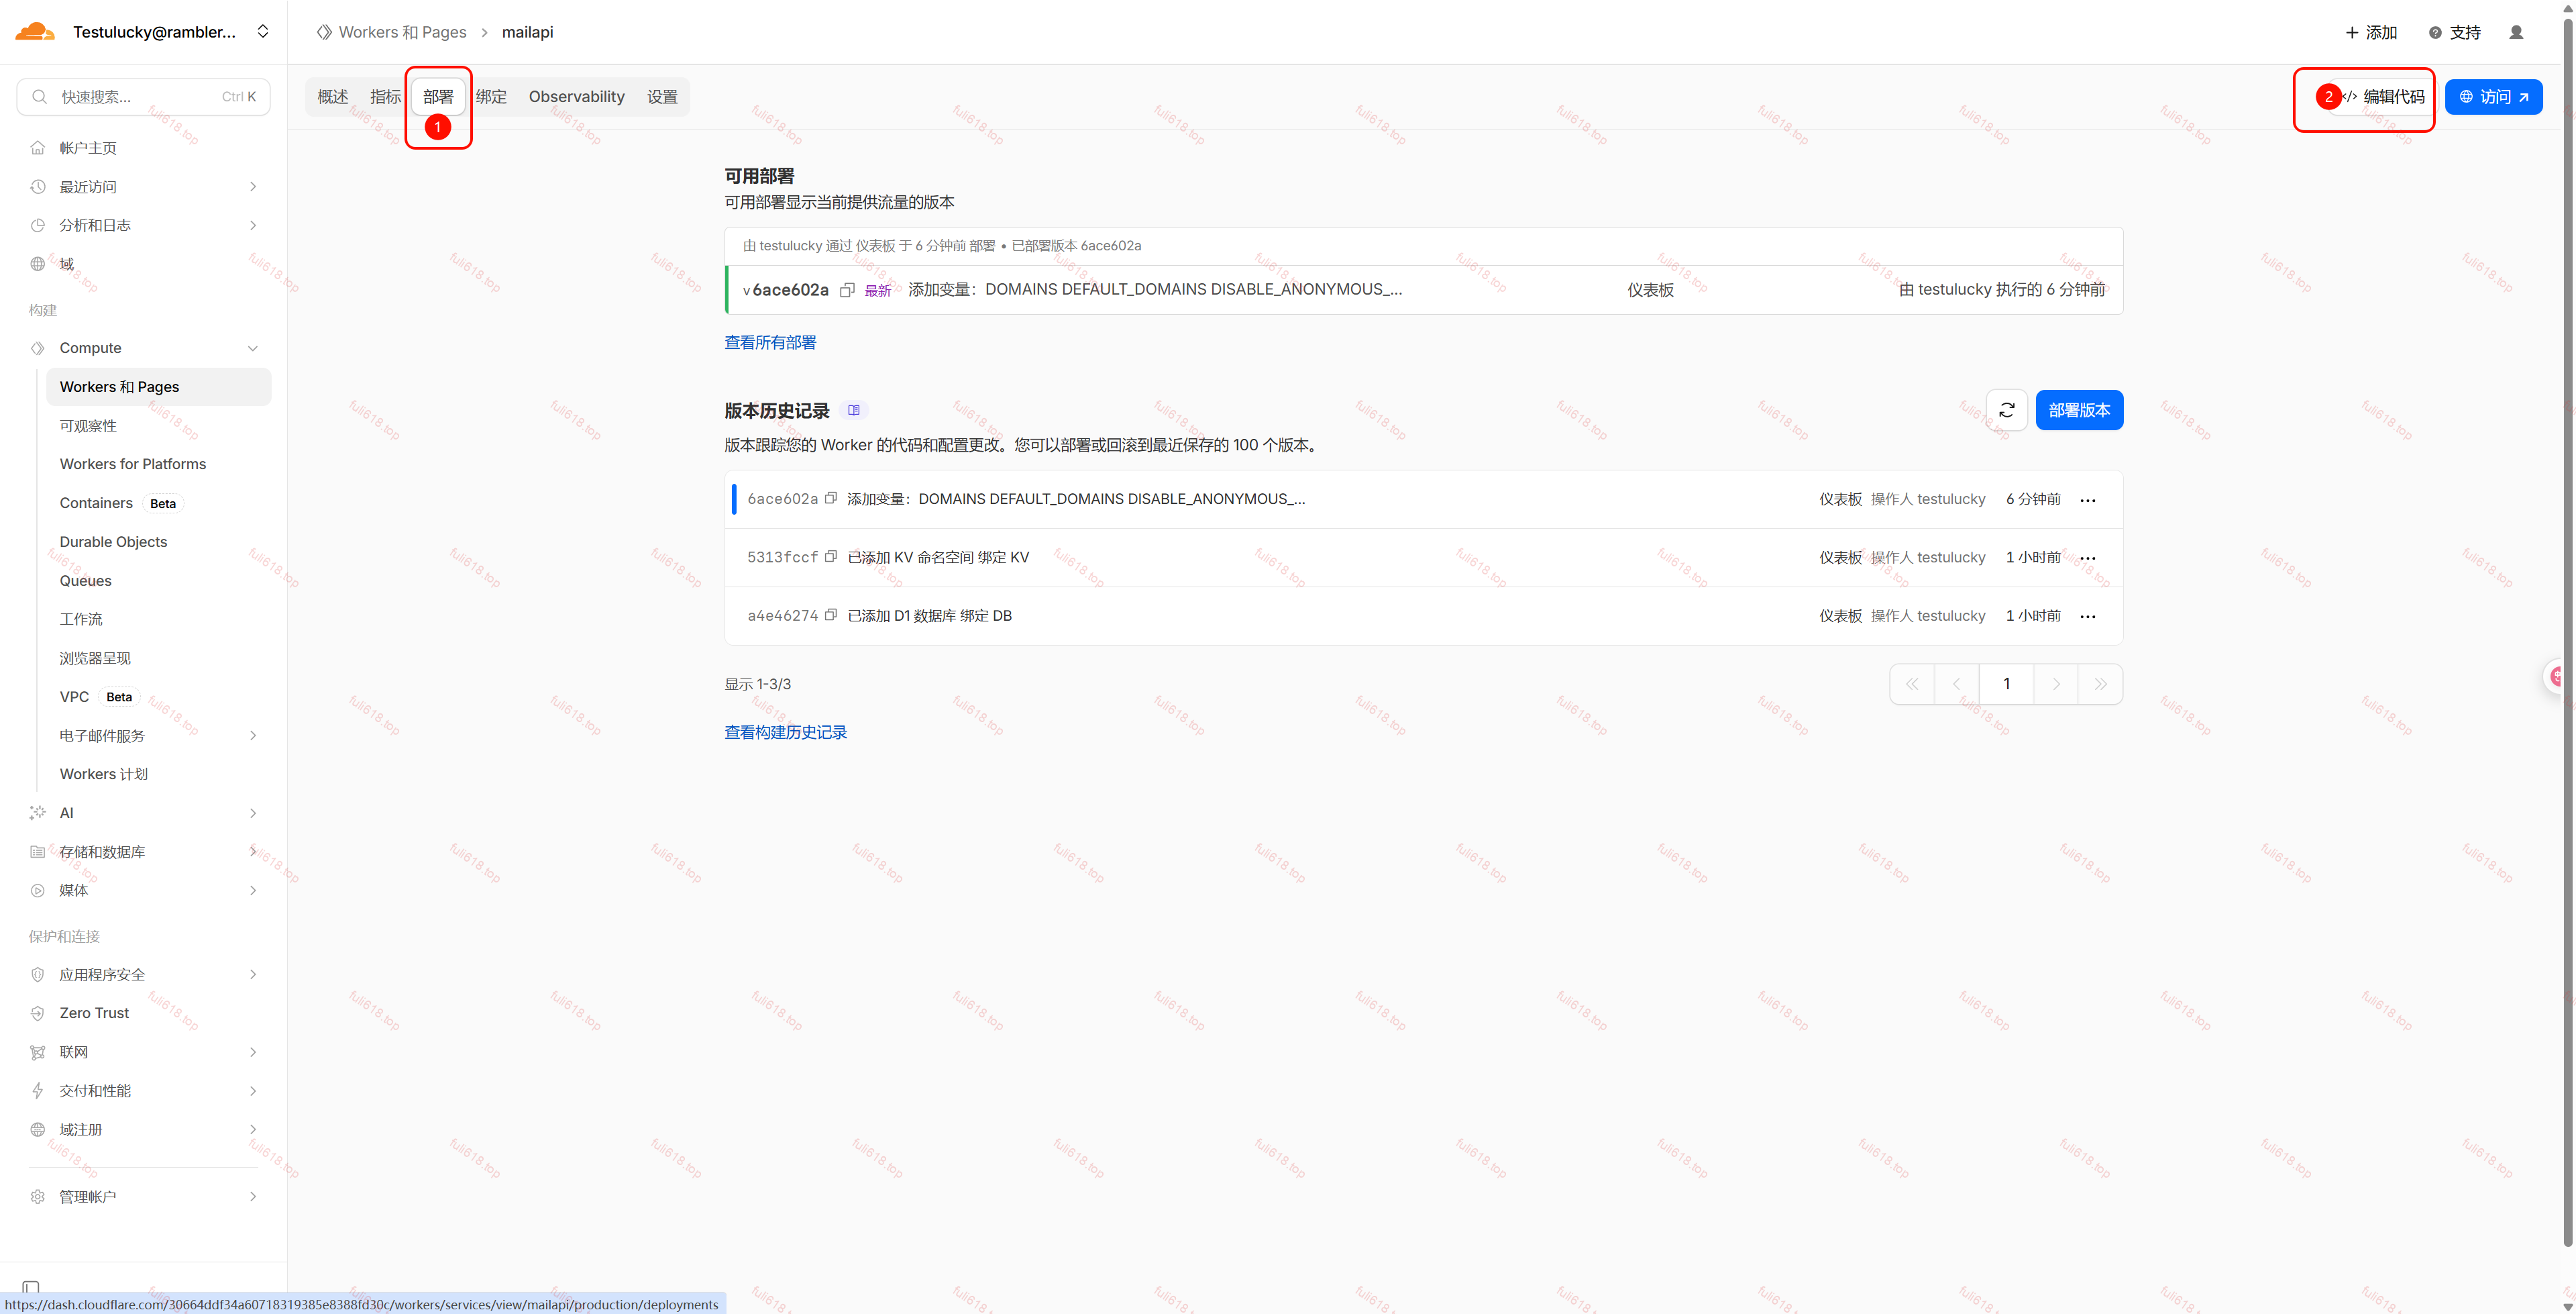
Task: Copy deployed version ID v6ace602a
Action: (x=847, y=290)
